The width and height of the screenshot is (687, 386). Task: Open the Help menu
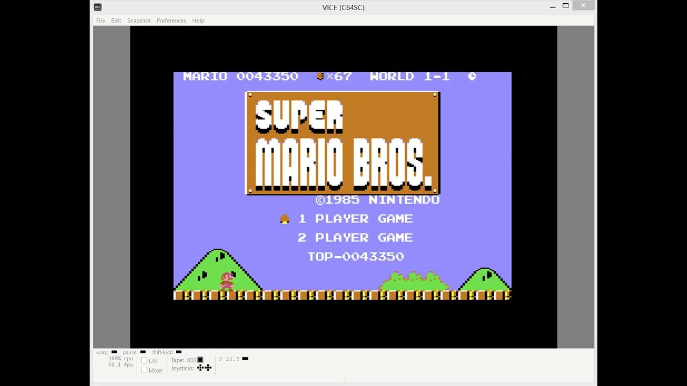(198, 20)
